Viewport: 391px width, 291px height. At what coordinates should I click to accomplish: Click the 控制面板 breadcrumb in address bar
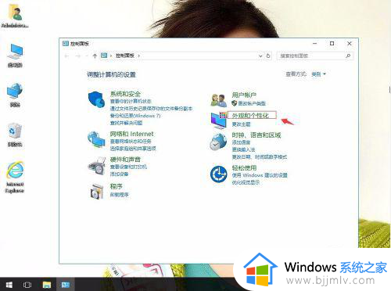coord(125,56)
